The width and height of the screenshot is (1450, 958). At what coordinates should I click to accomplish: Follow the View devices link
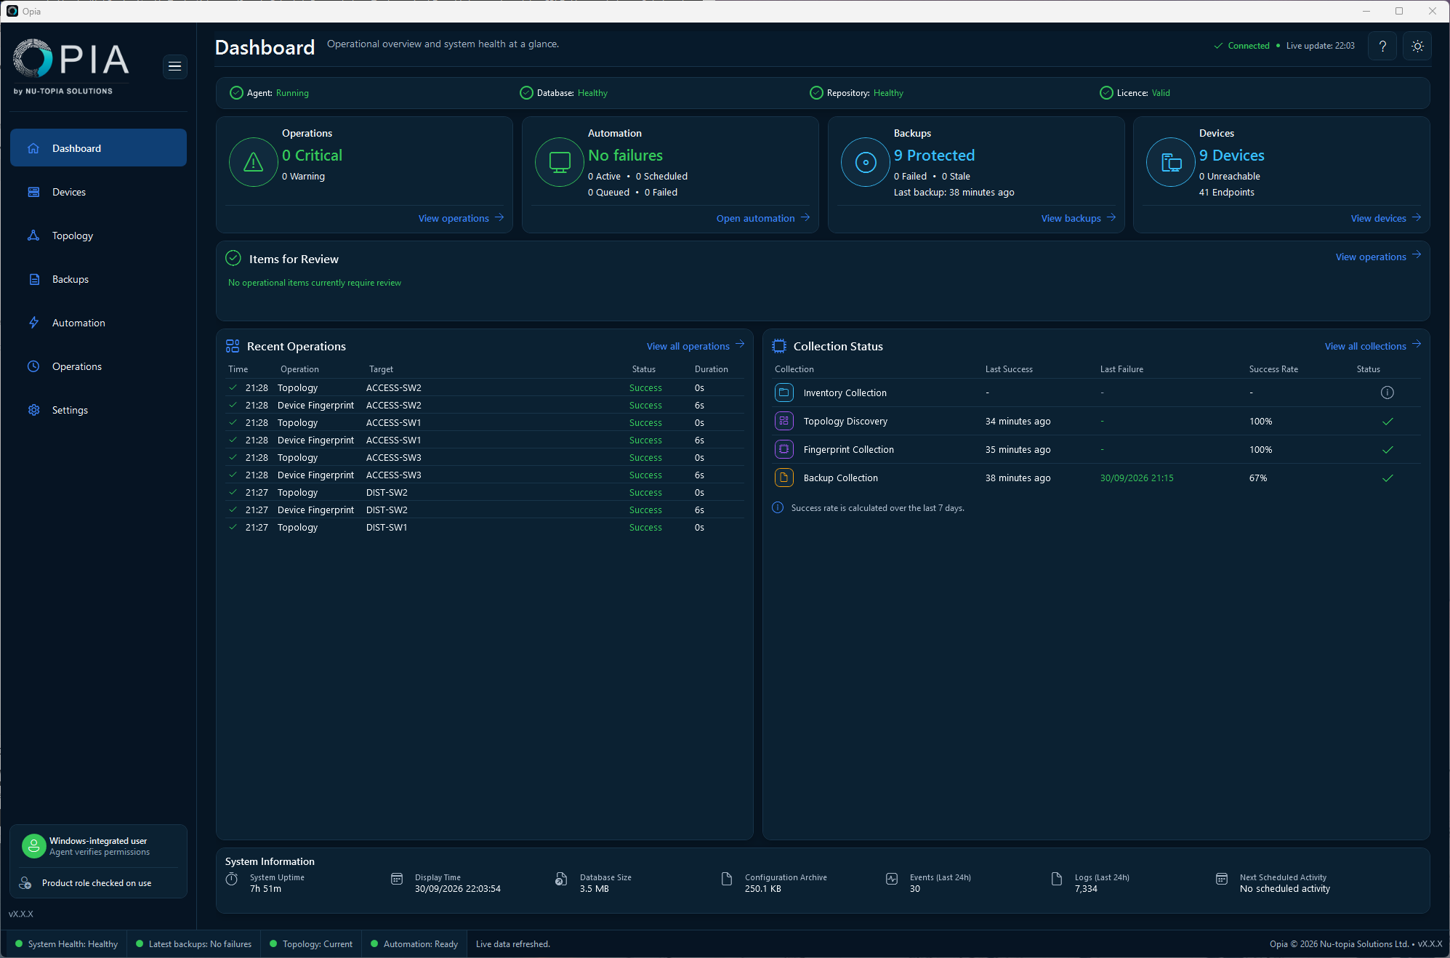(1385, 218)
